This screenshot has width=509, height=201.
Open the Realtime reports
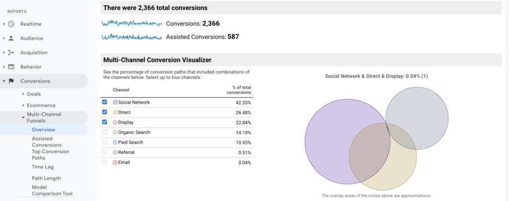tap(31, 24)
